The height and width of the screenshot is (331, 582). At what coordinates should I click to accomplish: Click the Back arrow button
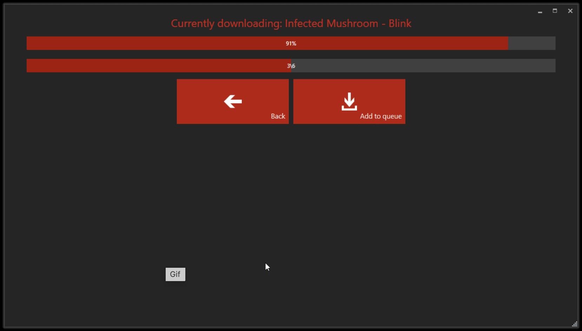[233, 102]
